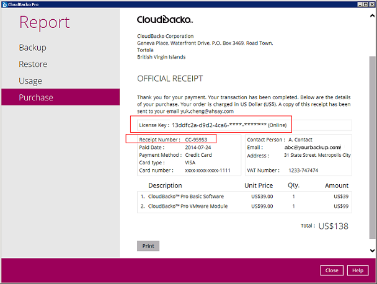Click the VAT number 1233-747474
This screenshot has height=284, width=377.
[x=303, y=171]
